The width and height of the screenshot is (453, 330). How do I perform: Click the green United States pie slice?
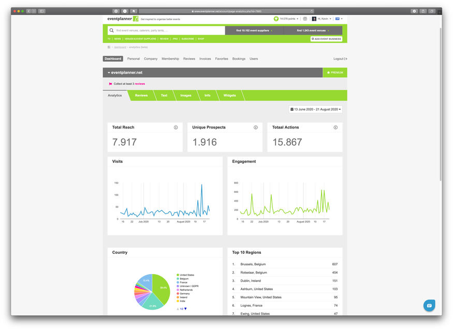[x=162, y=289]
